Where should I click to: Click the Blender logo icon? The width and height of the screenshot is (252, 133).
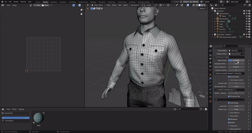(2, 2)
